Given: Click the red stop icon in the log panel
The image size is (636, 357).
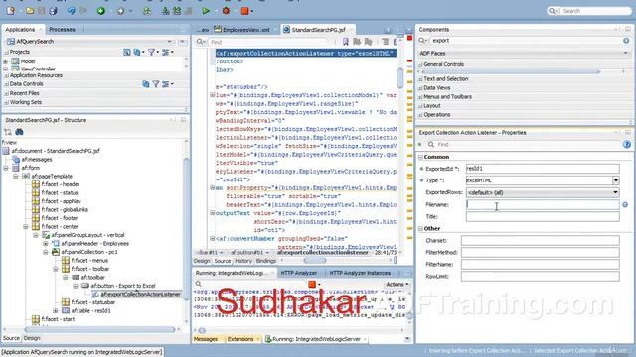Looking at the screenshot, I should click(312, 285).
